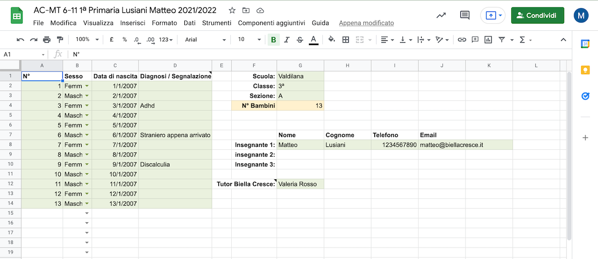The height and width of the screenshot is (259, 598).
Task: Hide menus with collapse chevron
Action: (563, 39)
